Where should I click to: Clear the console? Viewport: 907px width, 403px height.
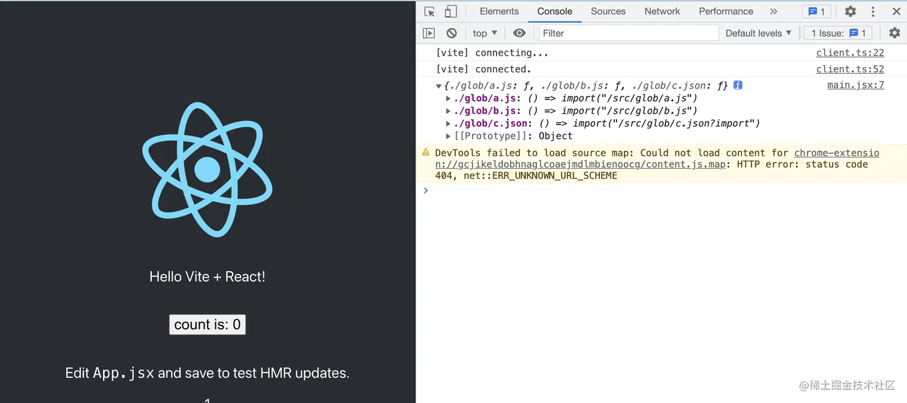pyautogui.click(x=452, y=33)
